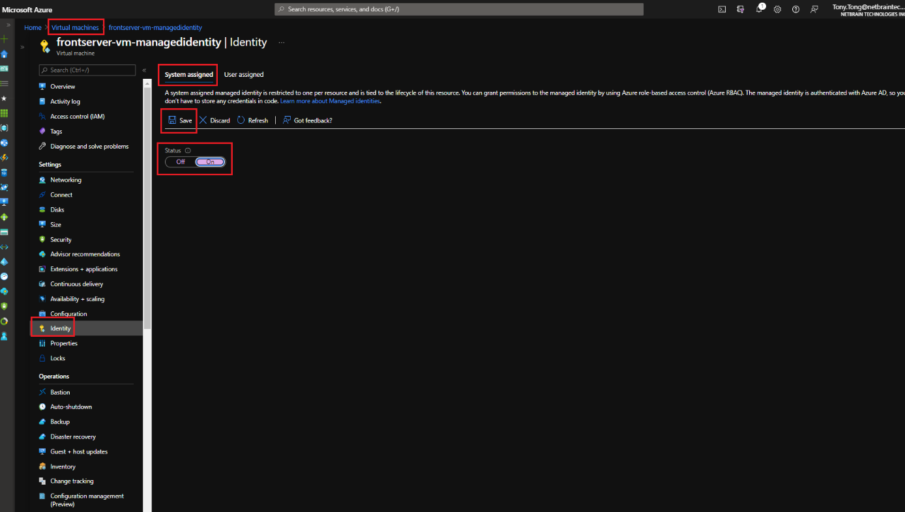Collapse the resource menu with double chevron
The image size is (905, 512).
pyautogui.click(x=144, y=70)
